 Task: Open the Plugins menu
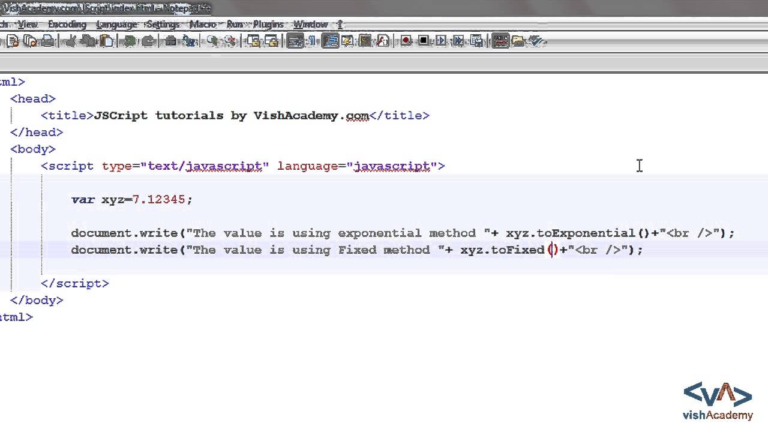click(268, 24)
